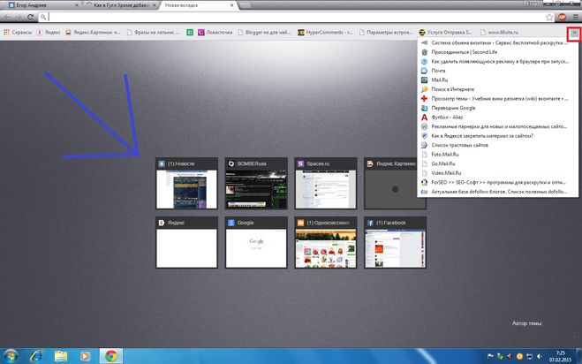
Task: Select Почта in bookmarks list
Action: pyautogui.click(x=498, y=71)
